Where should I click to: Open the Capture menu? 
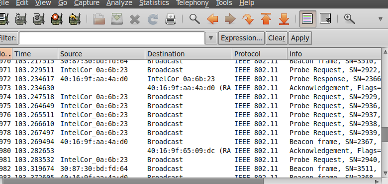(87, 3)
